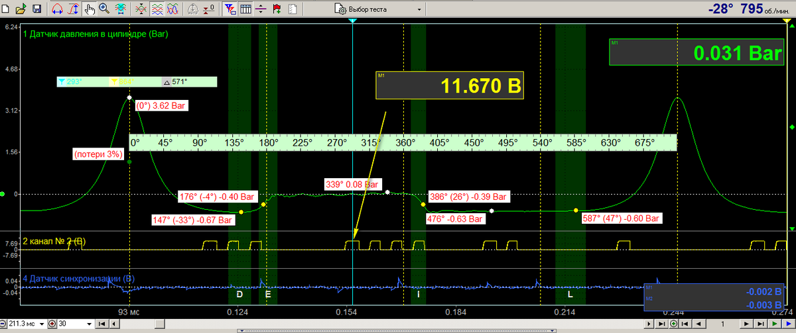Click the label 147° (-33°) -0.67 Bar
796x333 pixels.
(x=192, y=219)
